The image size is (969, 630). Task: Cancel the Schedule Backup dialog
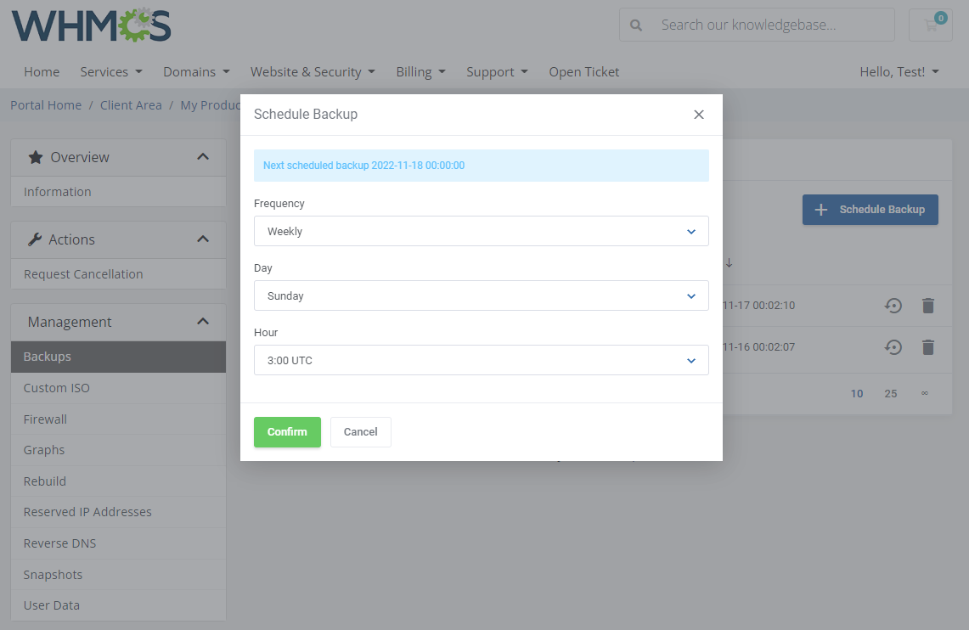click(x=360, y=432)
